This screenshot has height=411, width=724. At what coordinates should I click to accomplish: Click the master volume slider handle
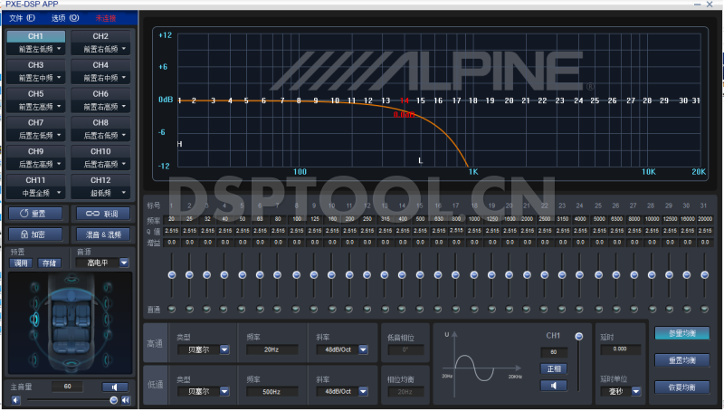pos(114,400)
